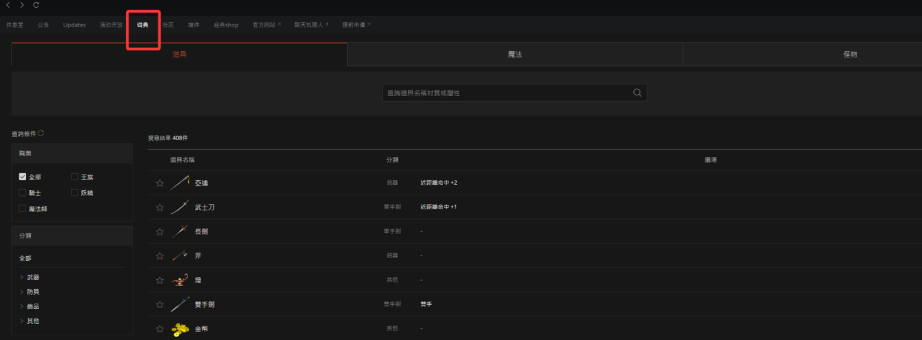Check the 妖精 class checkbox
The image size is (922, 340).
click(74, 193)
